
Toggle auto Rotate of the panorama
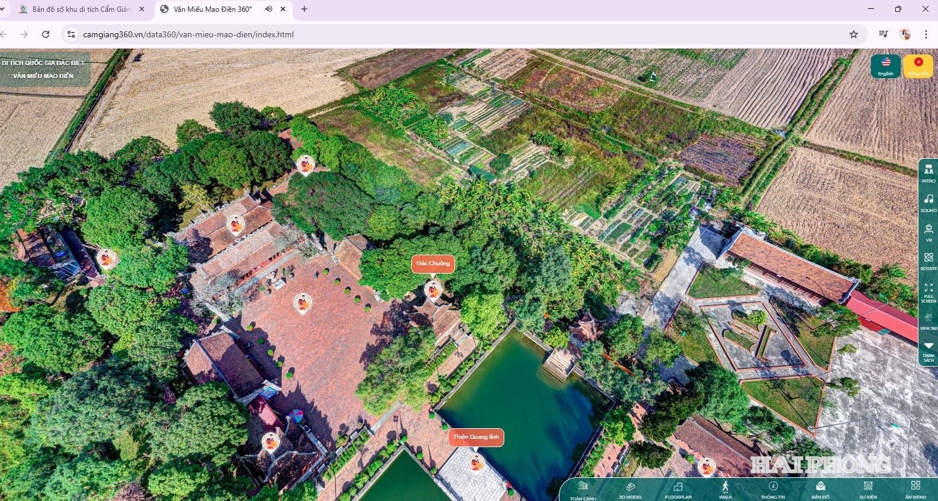929,261
